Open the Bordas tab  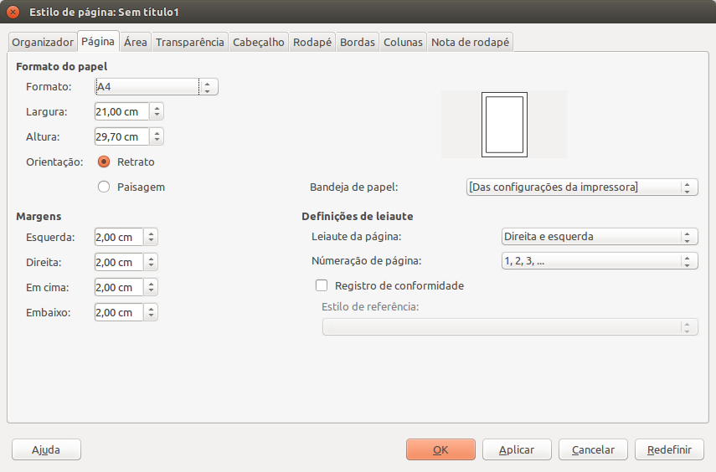coord(358,42)
